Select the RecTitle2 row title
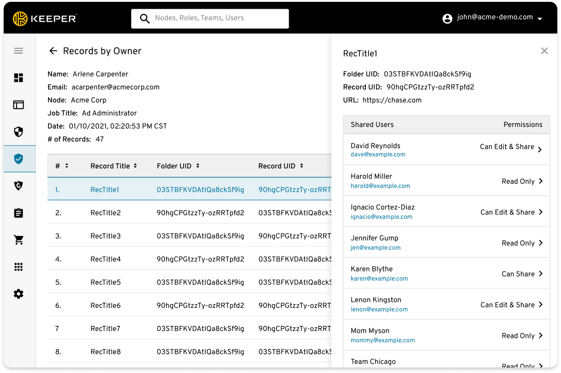Screen dimensions: 561x373 tap(106, 213)
